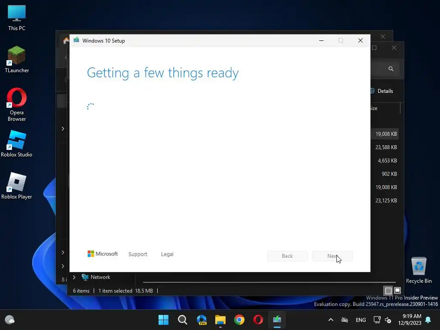The height and width of the screenshot is (330, 440).
Task: Launch Microsoft Edge Preview from the taskbar
Action: tap(202, 320)
